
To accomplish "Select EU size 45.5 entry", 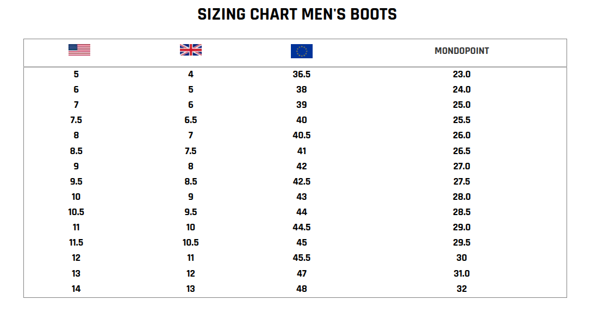I will [302, 258].
